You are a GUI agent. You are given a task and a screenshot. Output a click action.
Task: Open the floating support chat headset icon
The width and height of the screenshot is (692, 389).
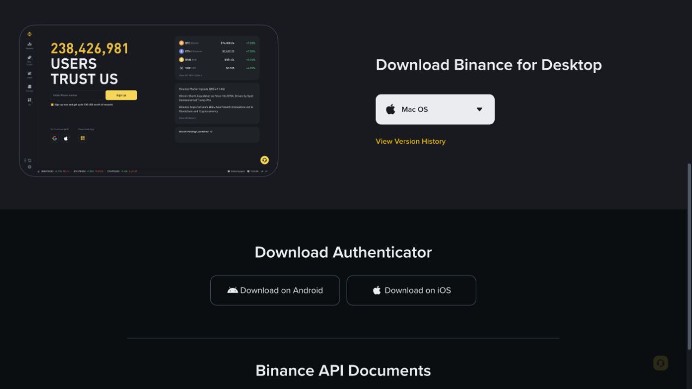pos(660,363)
